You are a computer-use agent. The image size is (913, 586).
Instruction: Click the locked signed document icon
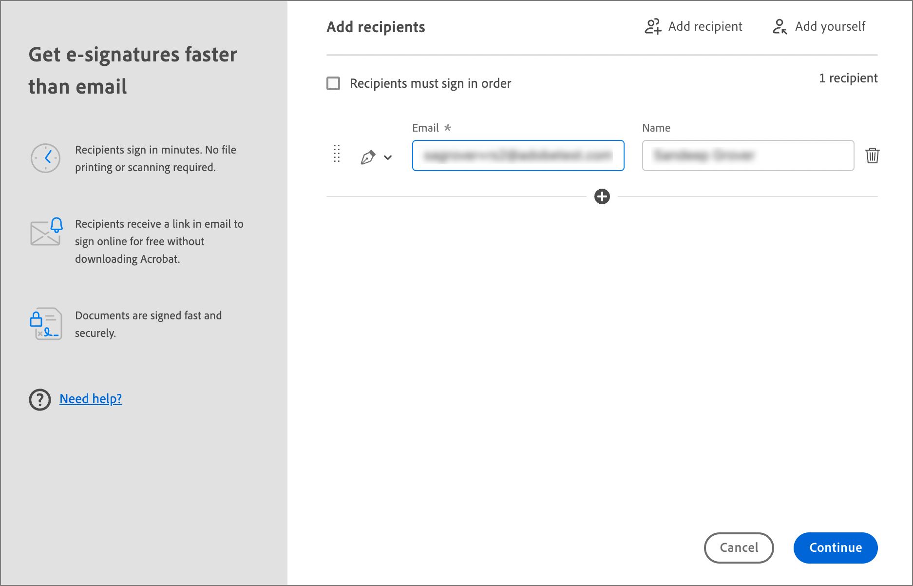coord(45,324)
